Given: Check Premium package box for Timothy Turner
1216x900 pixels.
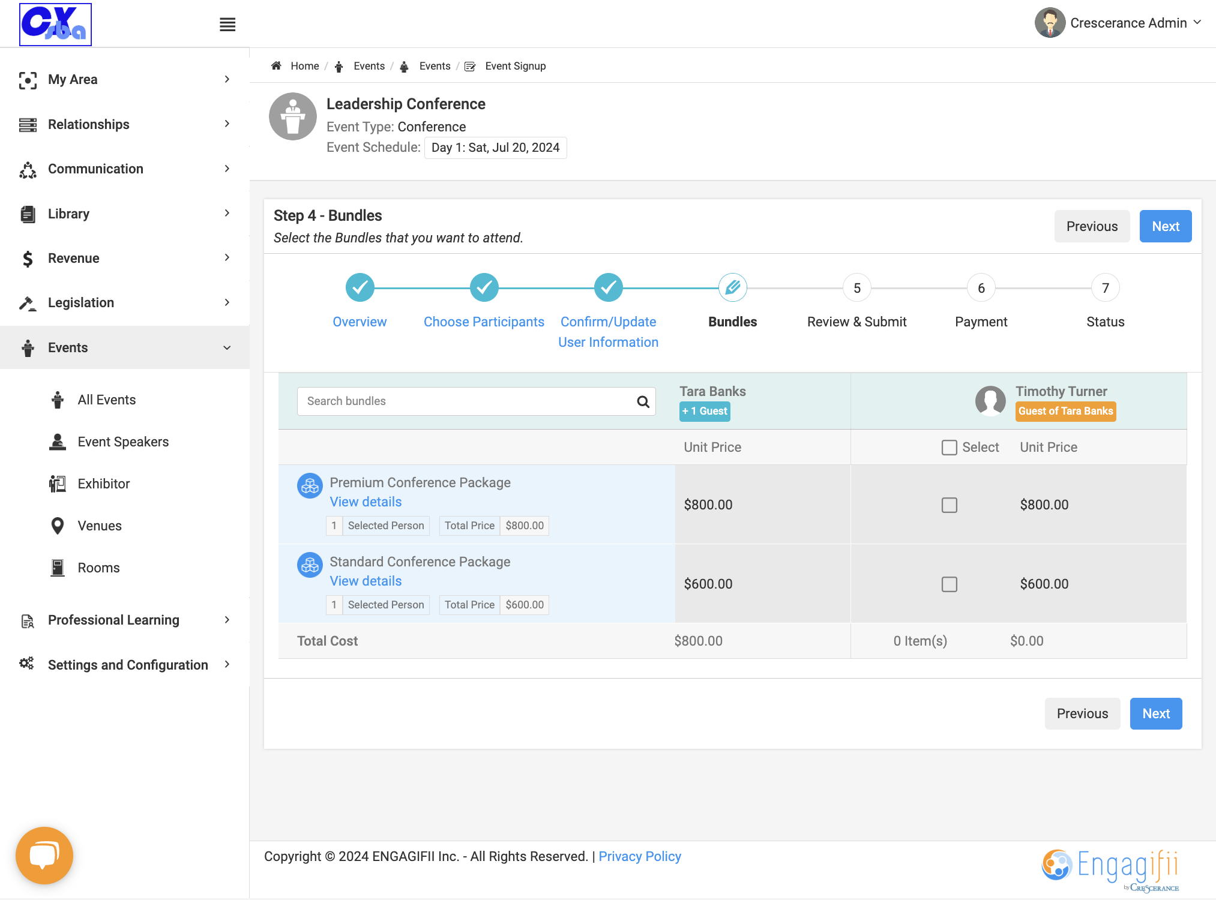Looking at the screenshot, I should (x=950, y=505).
